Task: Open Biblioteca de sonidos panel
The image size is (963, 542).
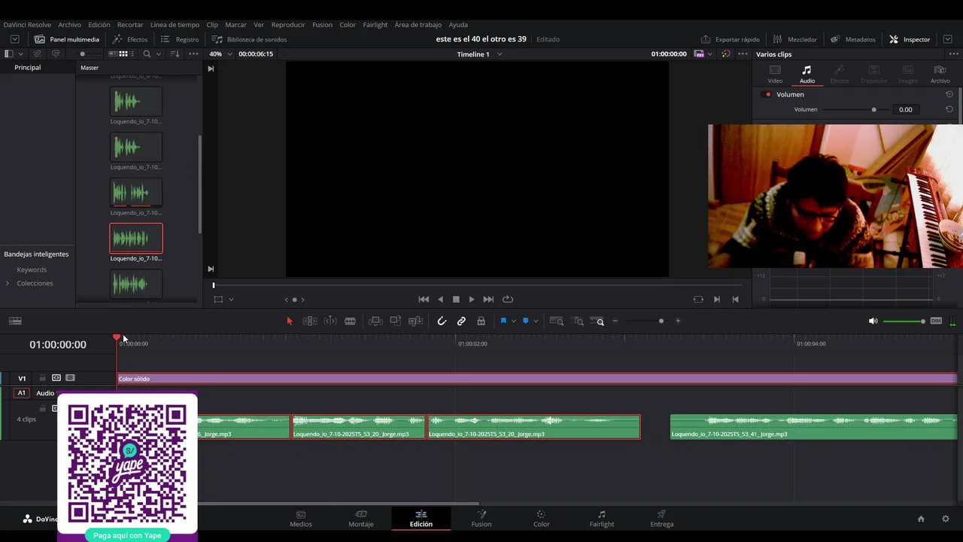Action: [249, 39]
